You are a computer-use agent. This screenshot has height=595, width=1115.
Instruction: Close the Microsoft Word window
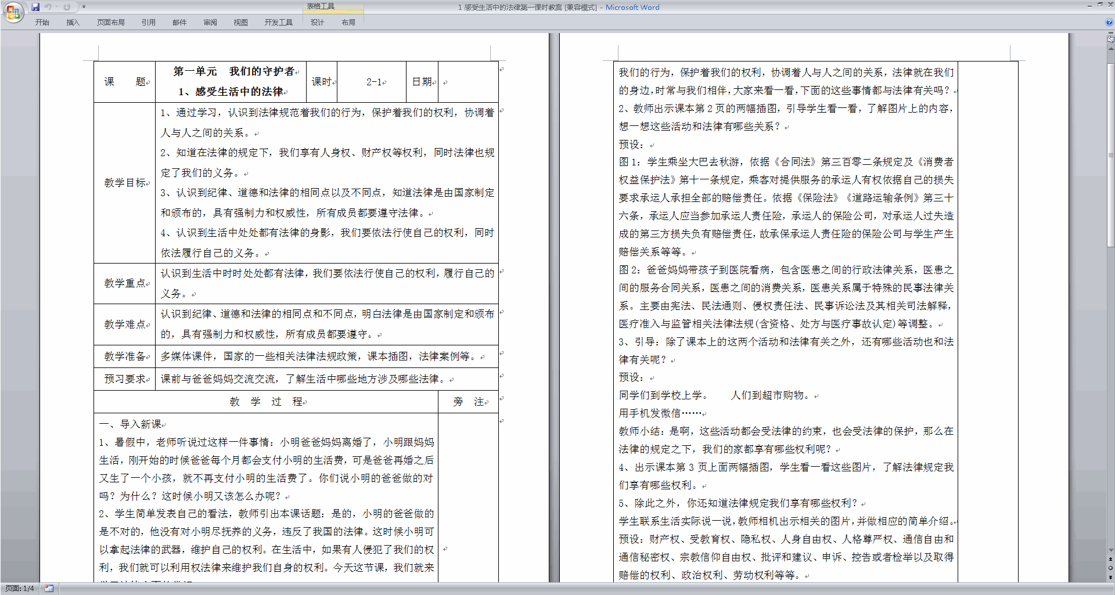1110,5
